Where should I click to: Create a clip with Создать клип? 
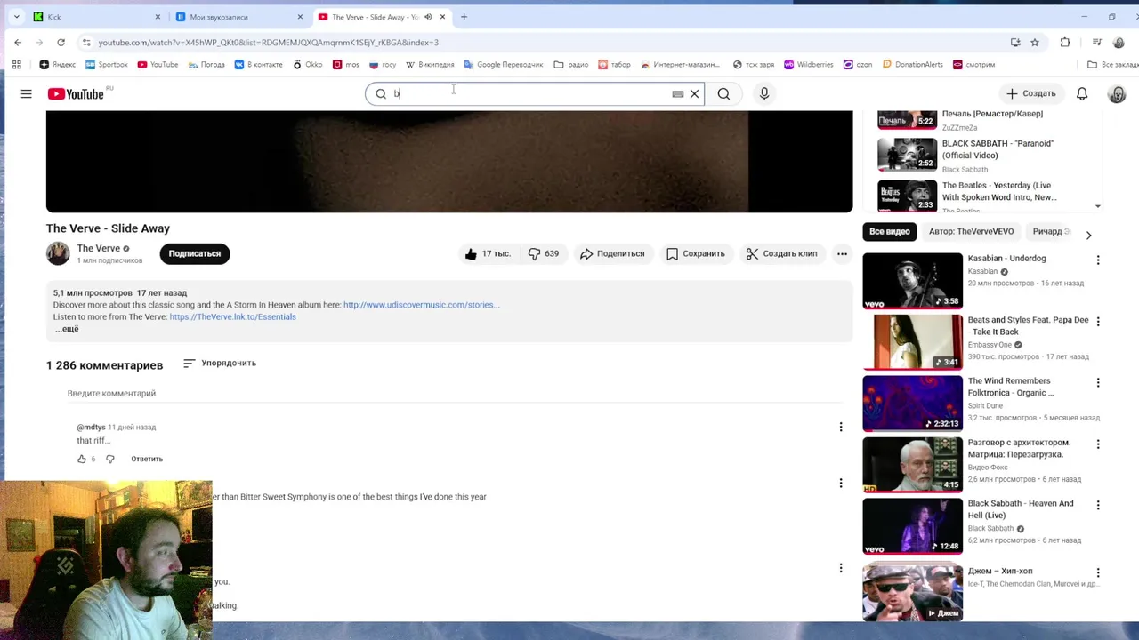pyautogui.click(x=782, y=253)
